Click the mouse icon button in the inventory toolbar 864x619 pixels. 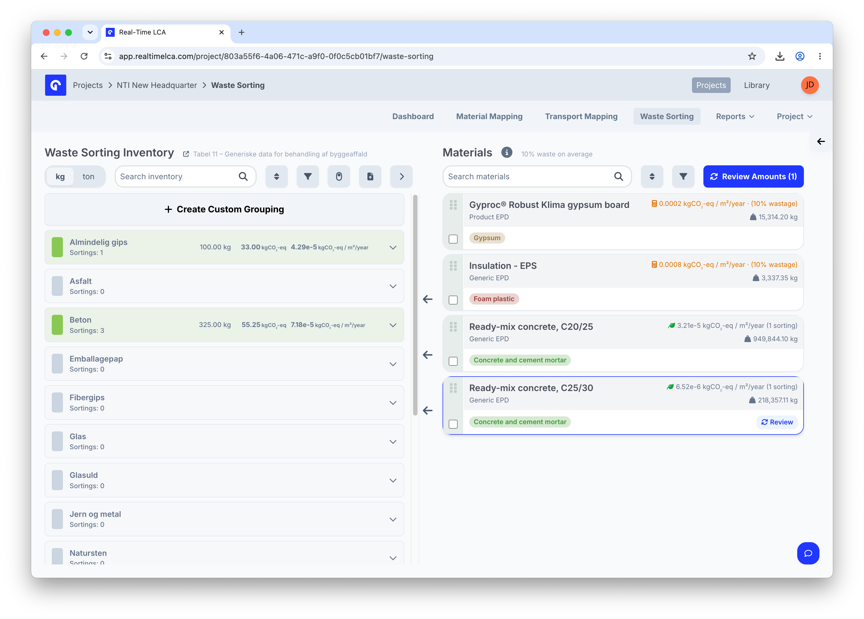(339, 176)
